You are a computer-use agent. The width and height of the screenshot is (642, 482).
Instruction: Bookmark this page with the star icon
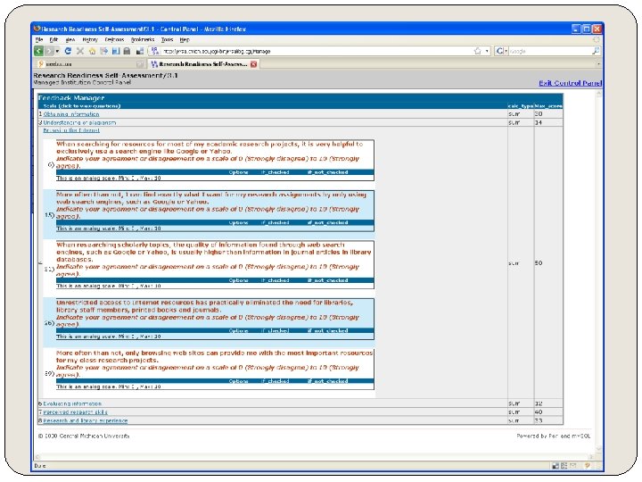[477, 51]
